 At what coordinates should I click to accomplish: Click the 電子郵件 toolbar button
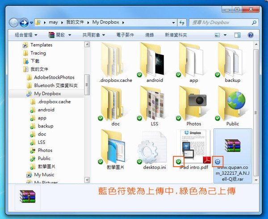point(125,35)
